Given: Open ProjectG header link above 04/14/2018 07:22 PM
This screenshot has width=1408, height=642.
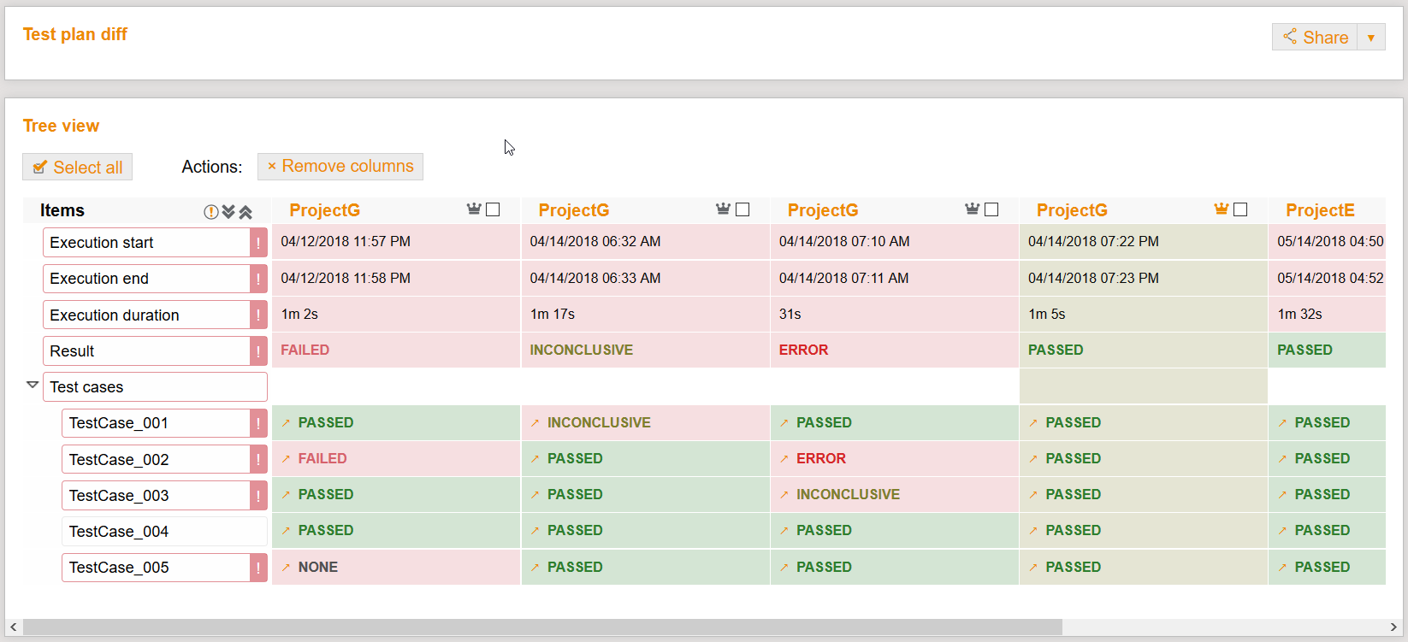Looking at the screenshot, I should (1072, 210).
